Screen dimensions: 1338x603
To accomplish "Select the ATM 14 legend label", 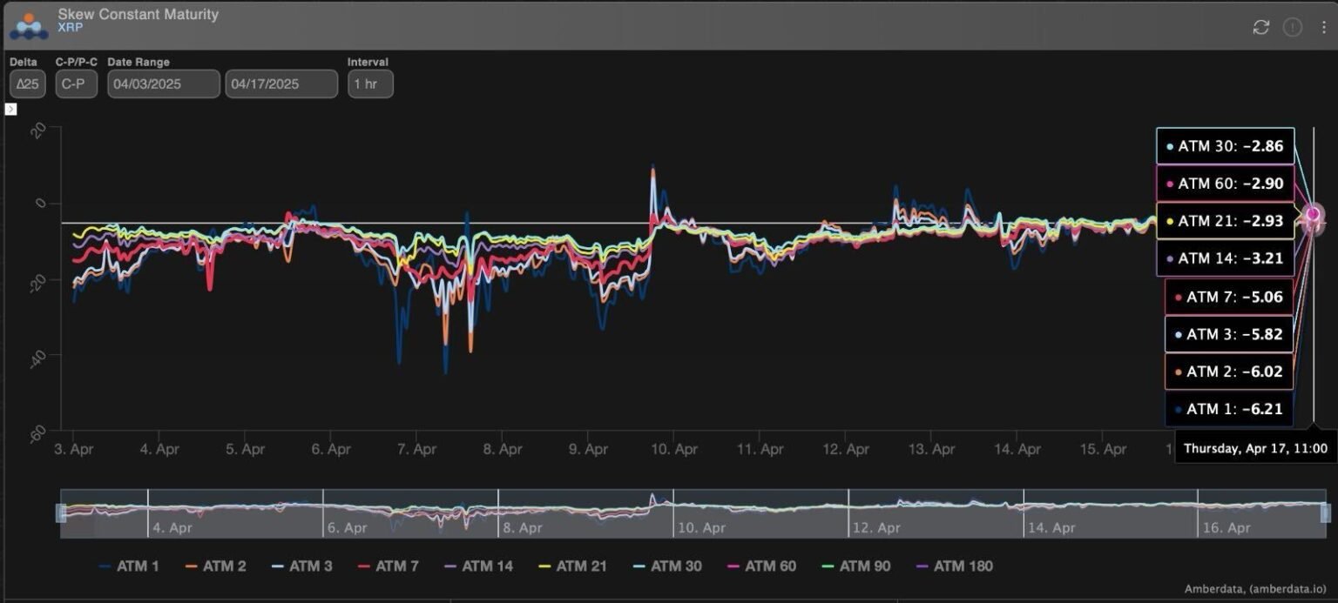I will 488,566.
